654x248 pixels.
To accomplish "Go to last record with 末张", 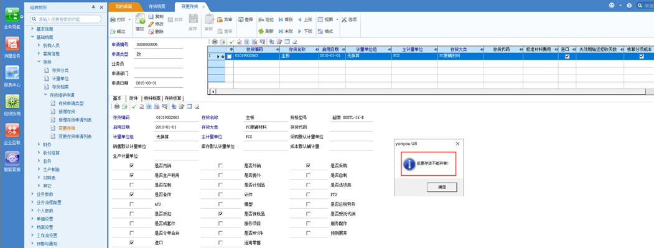I will pyautogui.click(x=286, y=31).
